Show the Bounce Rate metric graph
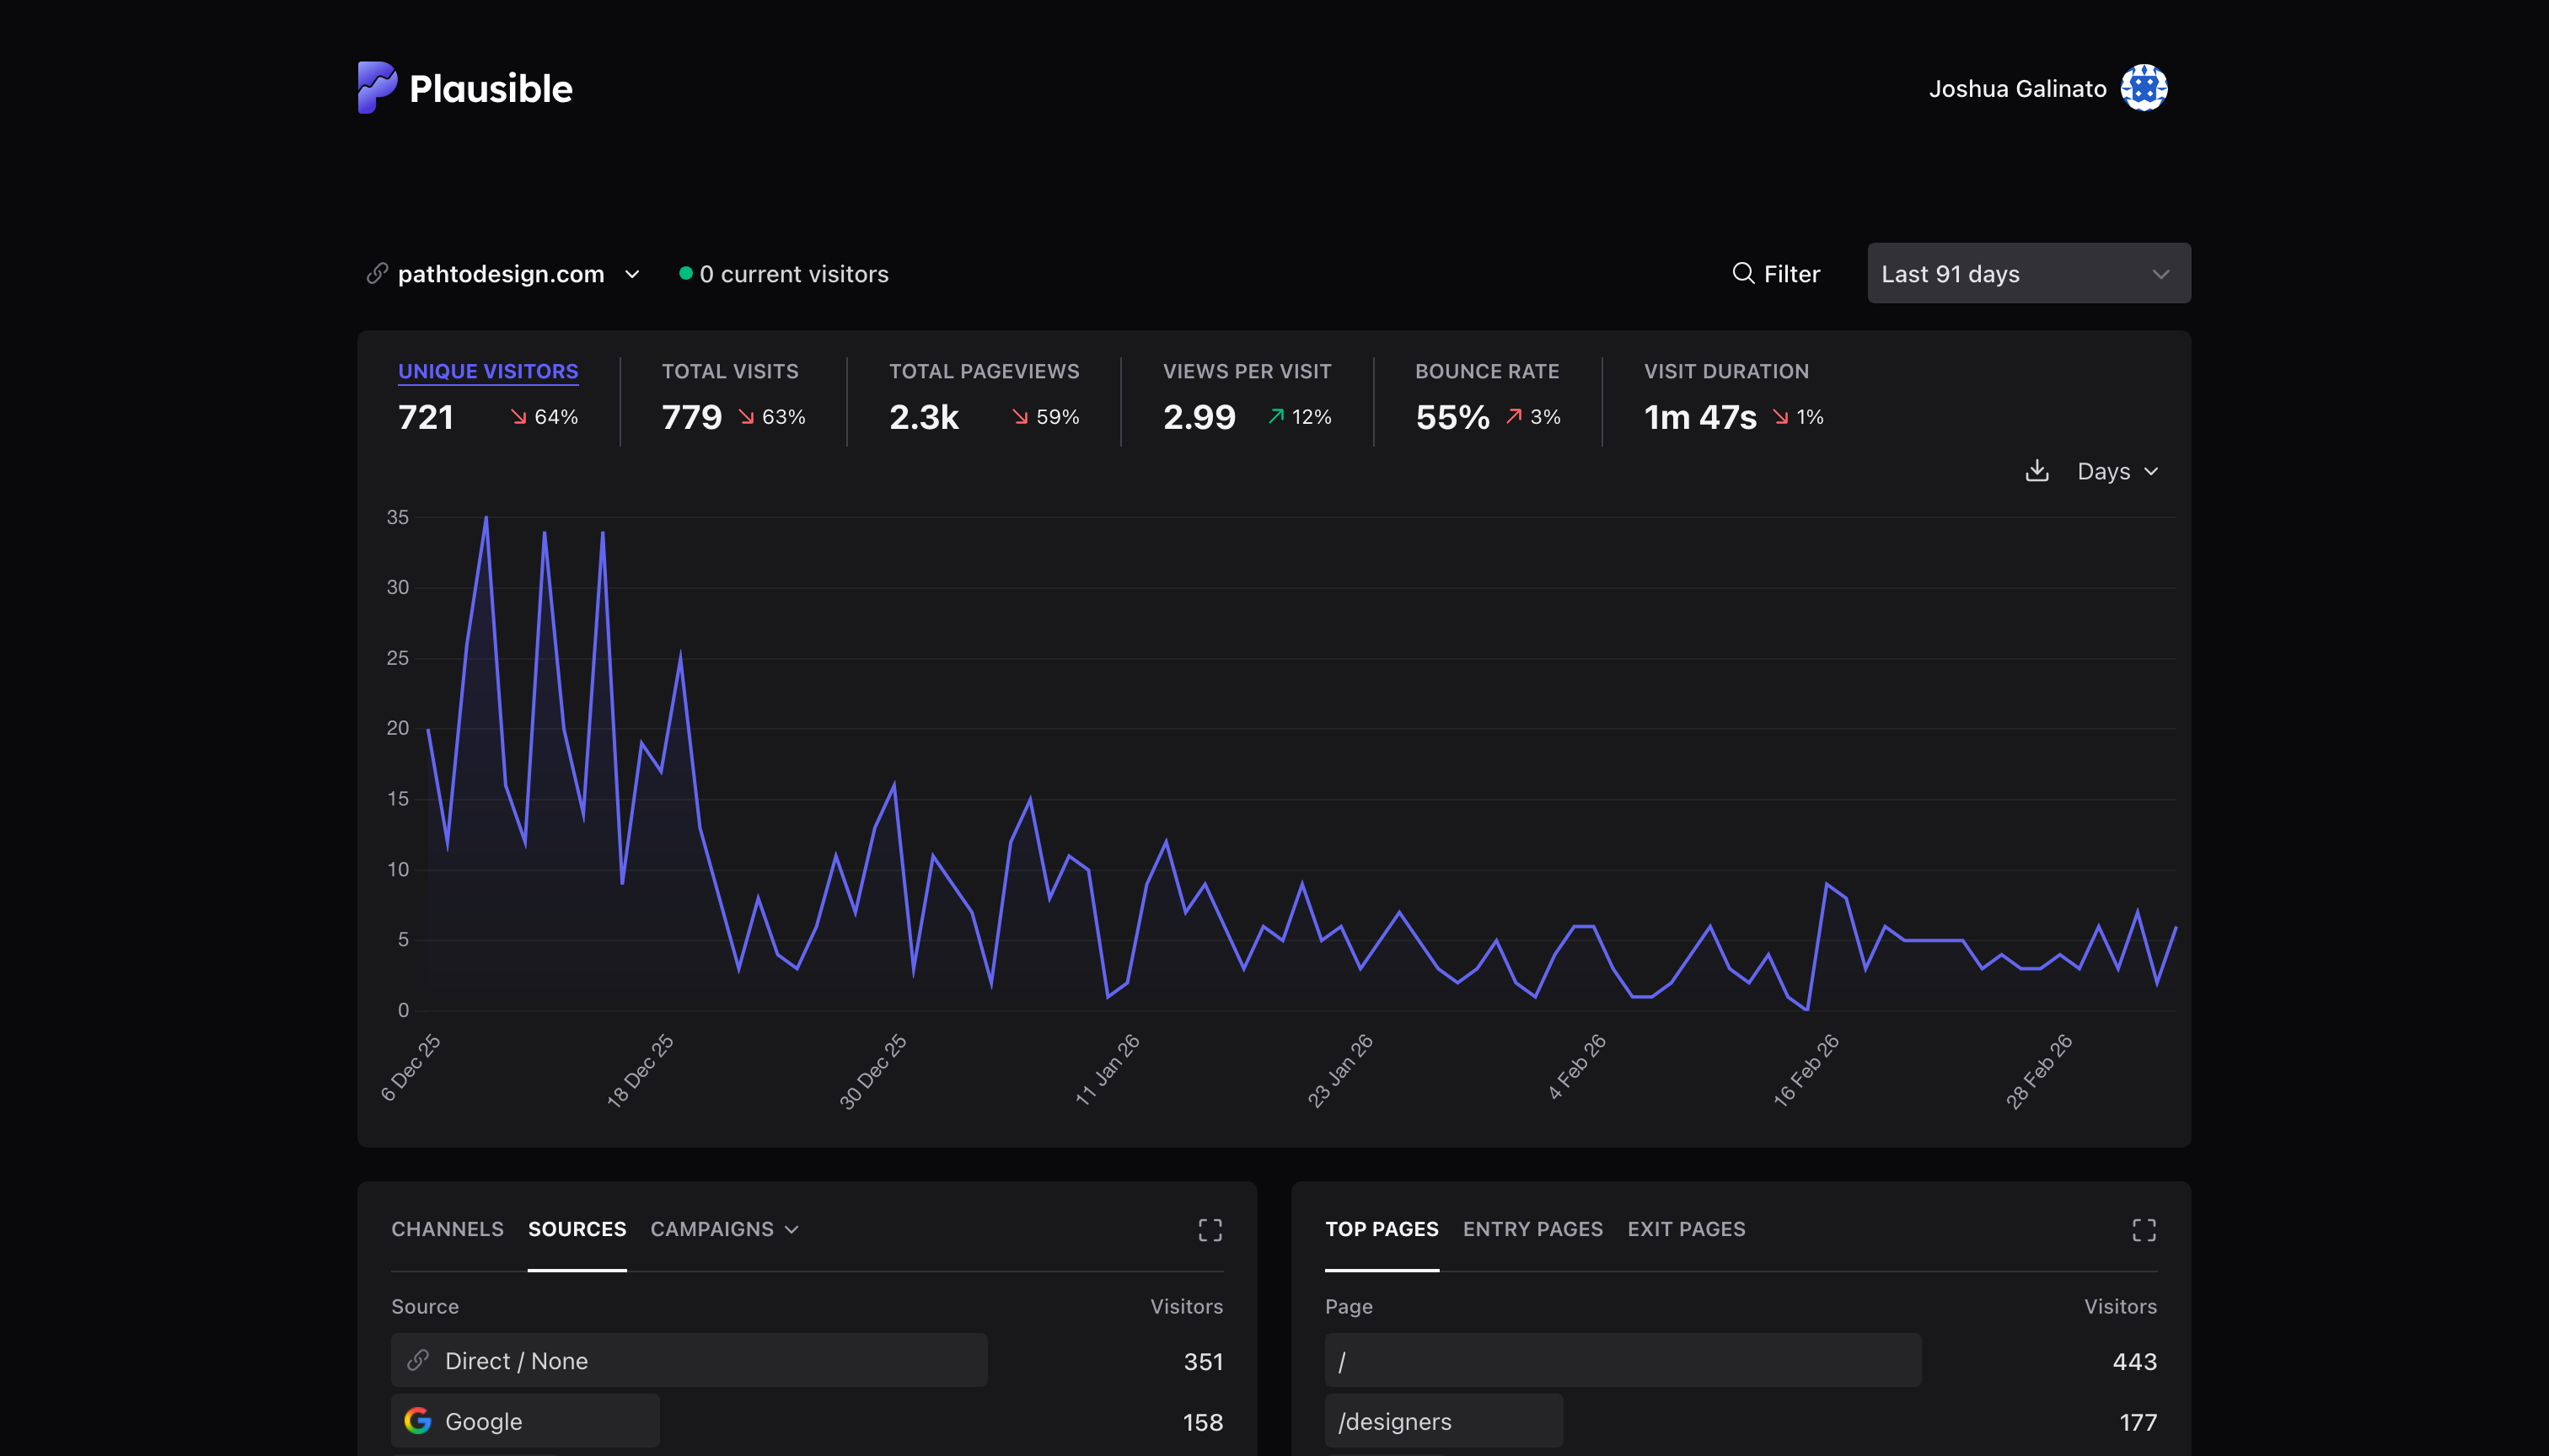 coord(1487,371)
